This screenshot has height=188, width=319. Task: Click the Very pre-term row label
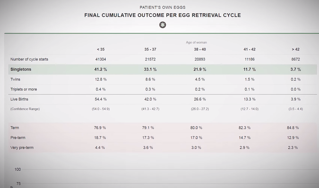[x=22, y=147]
